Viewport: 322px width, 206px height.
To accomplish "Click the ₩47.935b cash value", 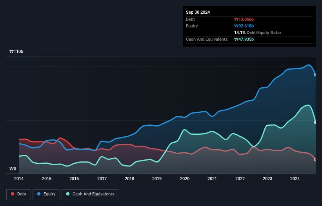I will pos(244,39).
